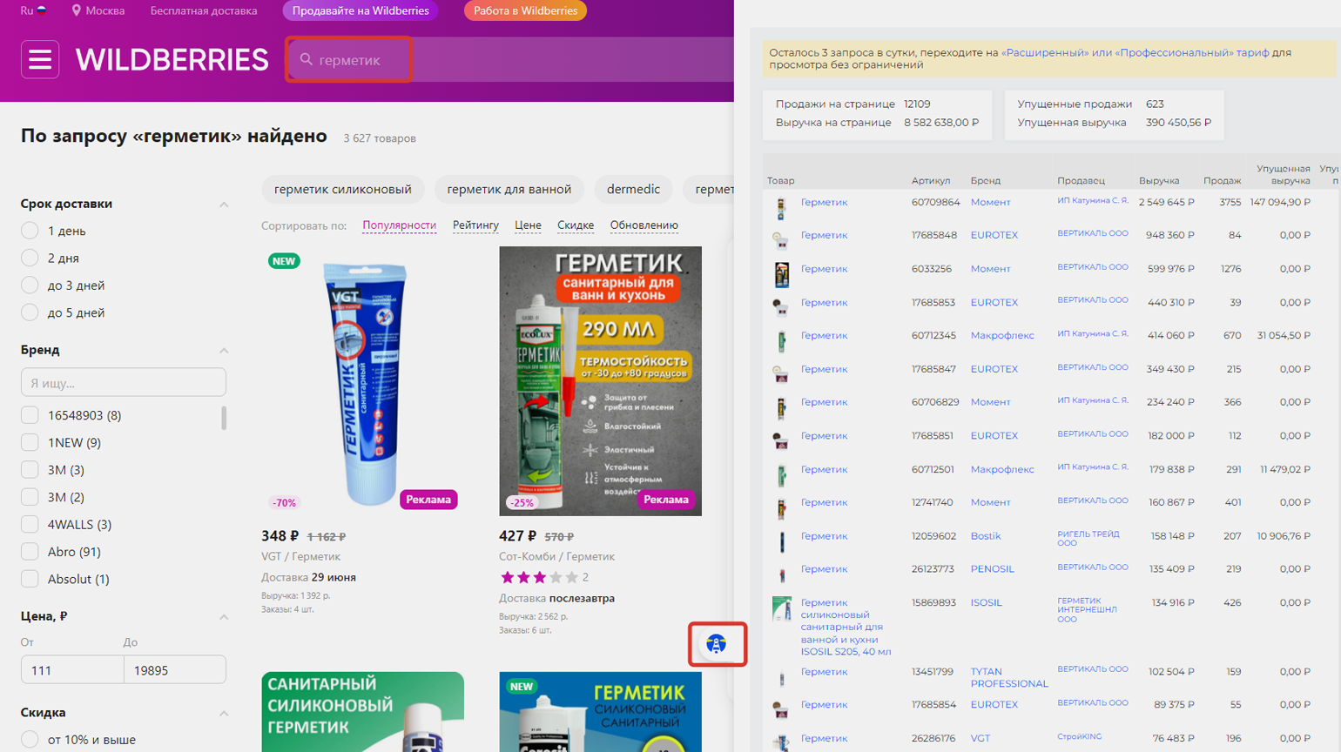Screen dimensions: 1341x752
Task: Click the NEW badge on VGT product
Action: 284,261
